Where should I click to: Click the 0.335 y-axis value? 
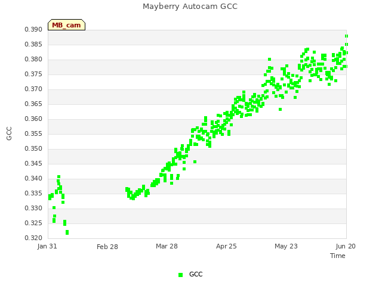click(x=33, y=193)
